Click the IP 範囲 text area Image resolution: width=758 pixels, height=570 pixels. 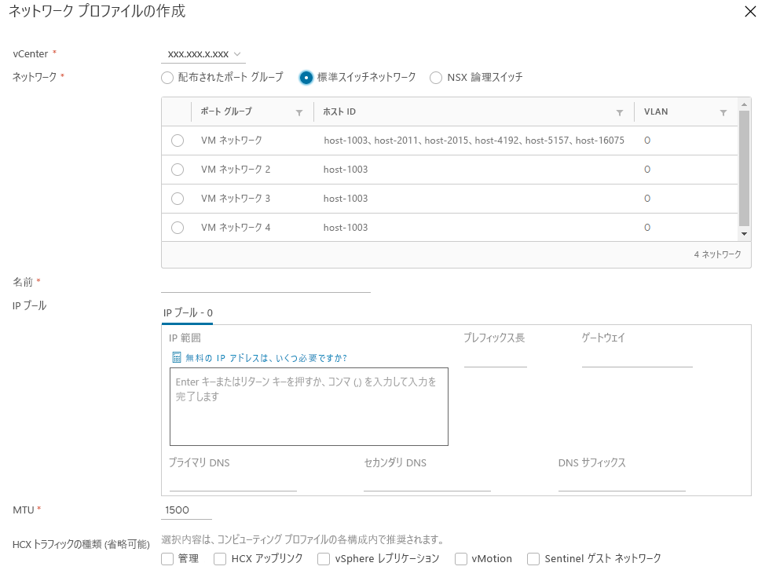(309, 406)
